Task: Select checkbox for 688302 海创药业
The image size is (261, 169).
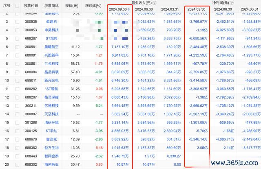Action: click(17, 165)
